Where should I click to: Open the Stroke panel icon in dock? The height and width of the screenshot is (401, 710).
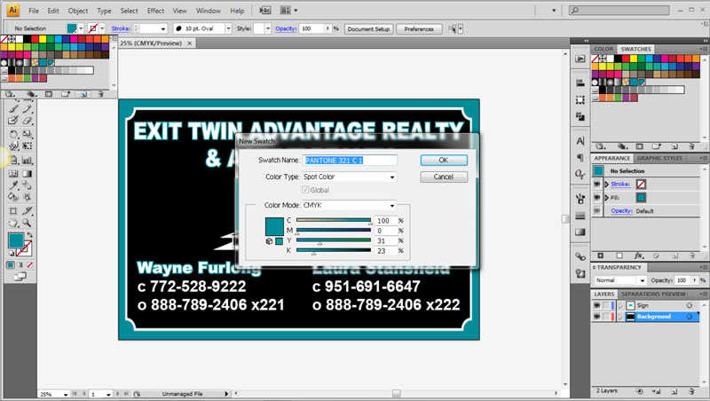pyautogui.click(x=580, y=216)
